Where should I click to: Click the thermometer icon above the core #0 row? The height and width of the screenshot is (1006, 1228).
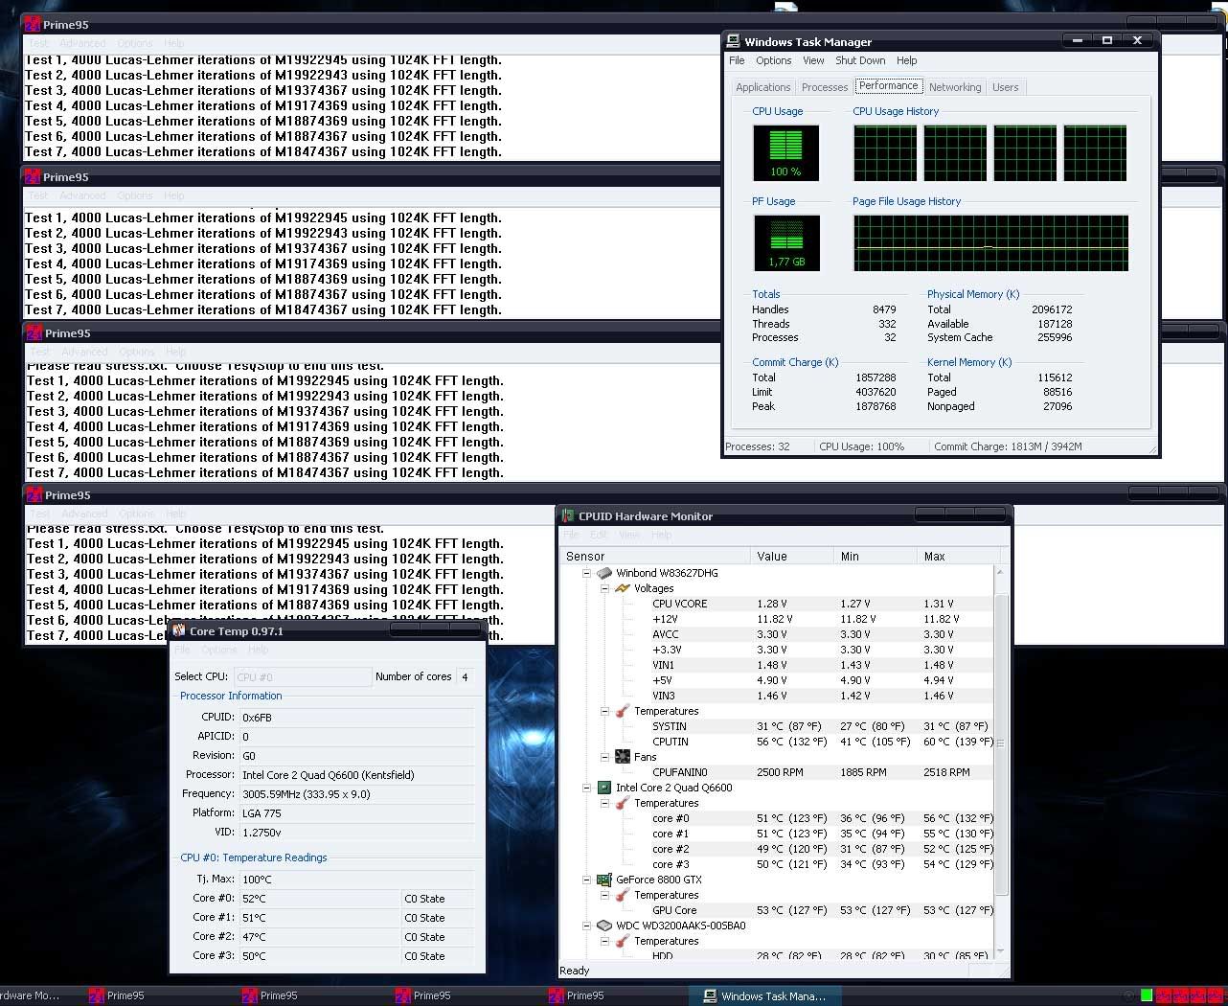point(623,803)
